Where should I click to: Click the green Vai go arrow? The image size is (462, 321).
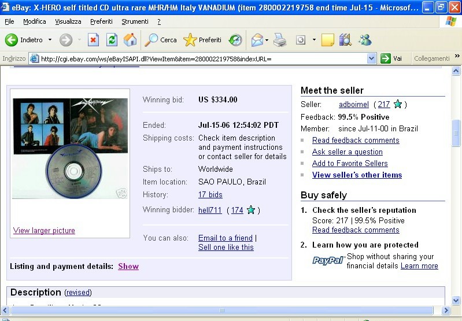coord(386,58)
